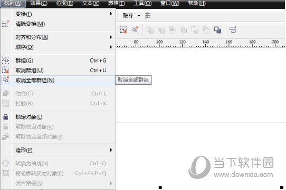Open the 帮助(H) menu
286x190 pixels.
[197, 3]
